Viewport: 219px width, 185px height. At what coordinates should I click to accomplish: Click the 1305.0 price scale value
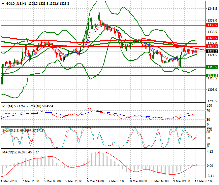212,90
